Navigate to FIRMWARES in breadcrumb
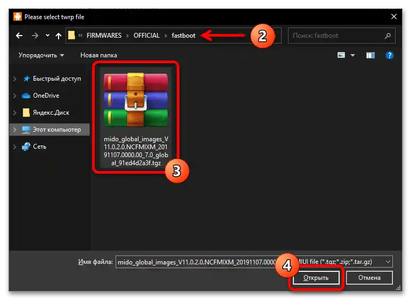Viewport: 411px width, 300px height. point(104,36)
